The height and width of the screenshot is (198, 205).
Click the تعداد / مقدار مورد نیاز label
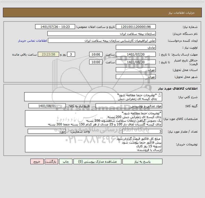point(183,132)
